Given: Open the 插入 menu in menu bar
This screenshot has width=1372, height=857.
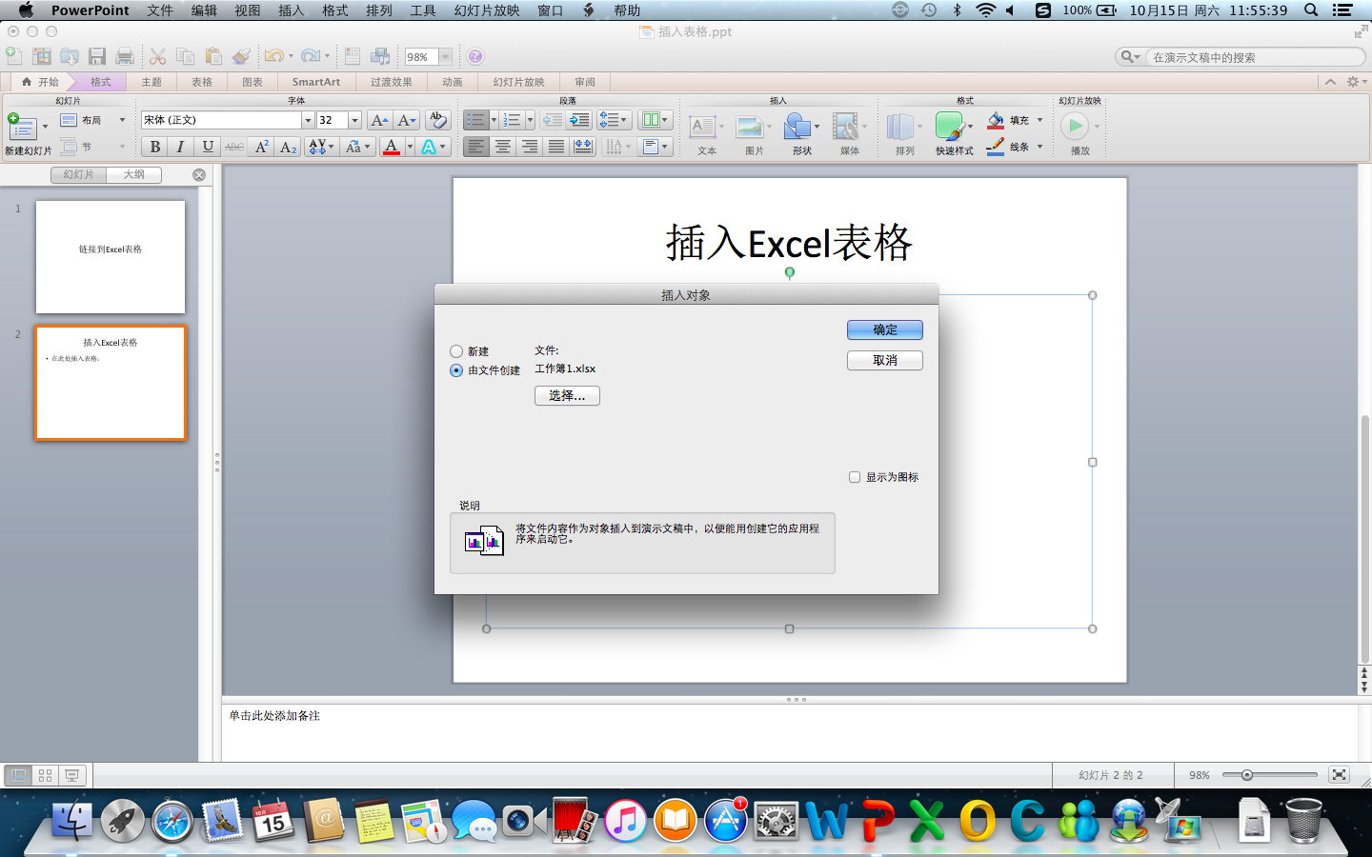Looking at the screenshot, I should tap(291, 10).
